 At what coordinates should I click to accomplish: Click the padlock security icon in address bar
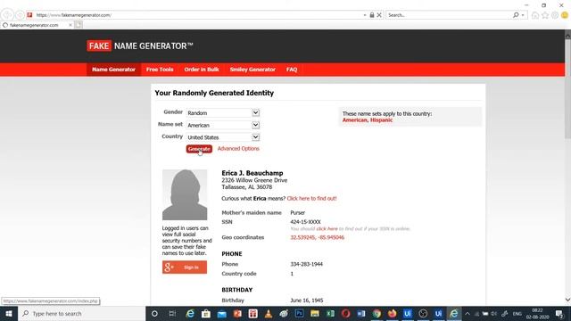pyautogui.click(x=372, y=15)
